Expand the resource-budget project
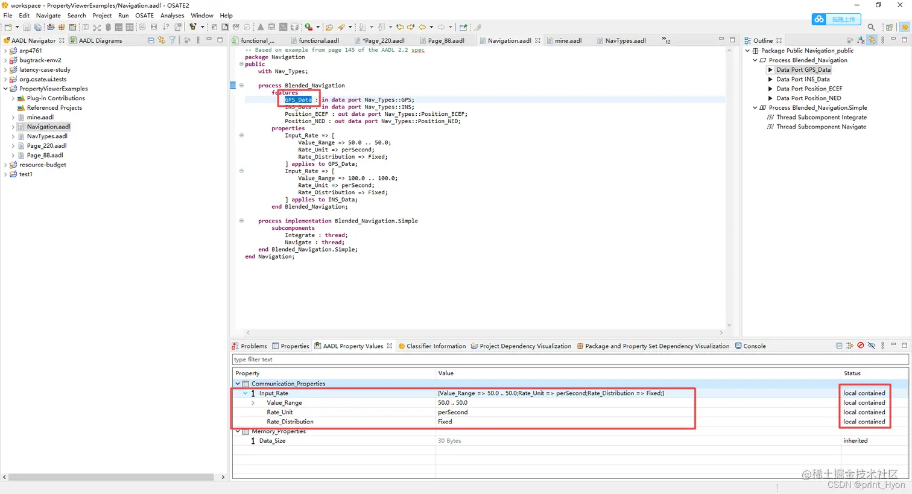The height and width of the screenshot is (494, 912). click(5, 165)
